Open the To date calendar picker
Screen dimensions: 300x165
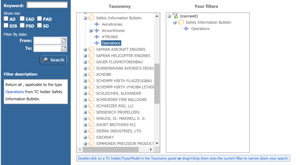click(64, 48)
